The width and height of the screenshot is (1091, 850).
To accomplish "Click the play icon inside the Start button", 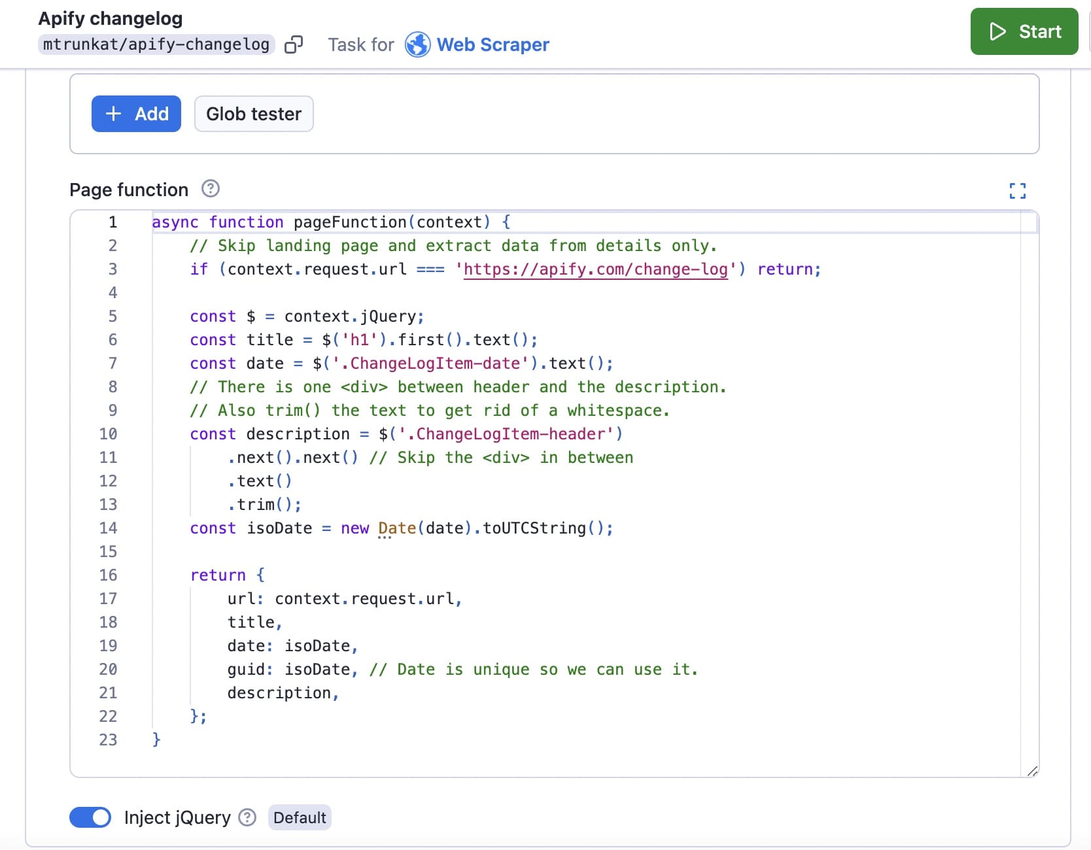I will pos(997,31).
